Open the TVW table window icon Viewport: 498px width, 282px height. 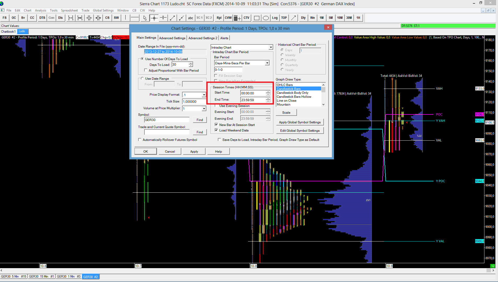coord(237,18)
